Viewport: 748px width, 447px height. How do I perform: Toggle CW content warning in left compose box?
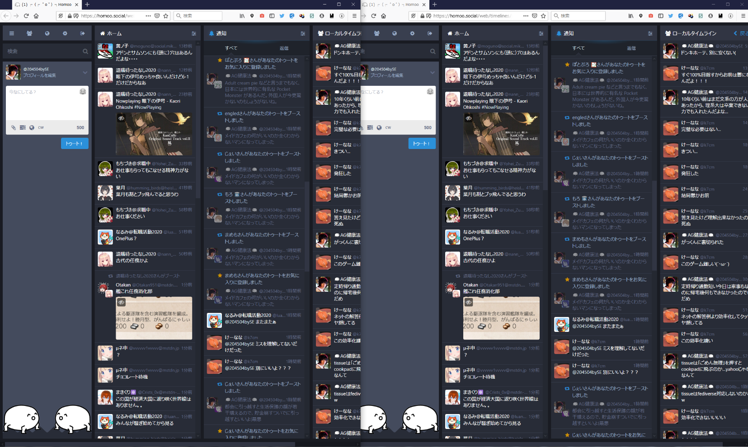click(x=41, y=128)
